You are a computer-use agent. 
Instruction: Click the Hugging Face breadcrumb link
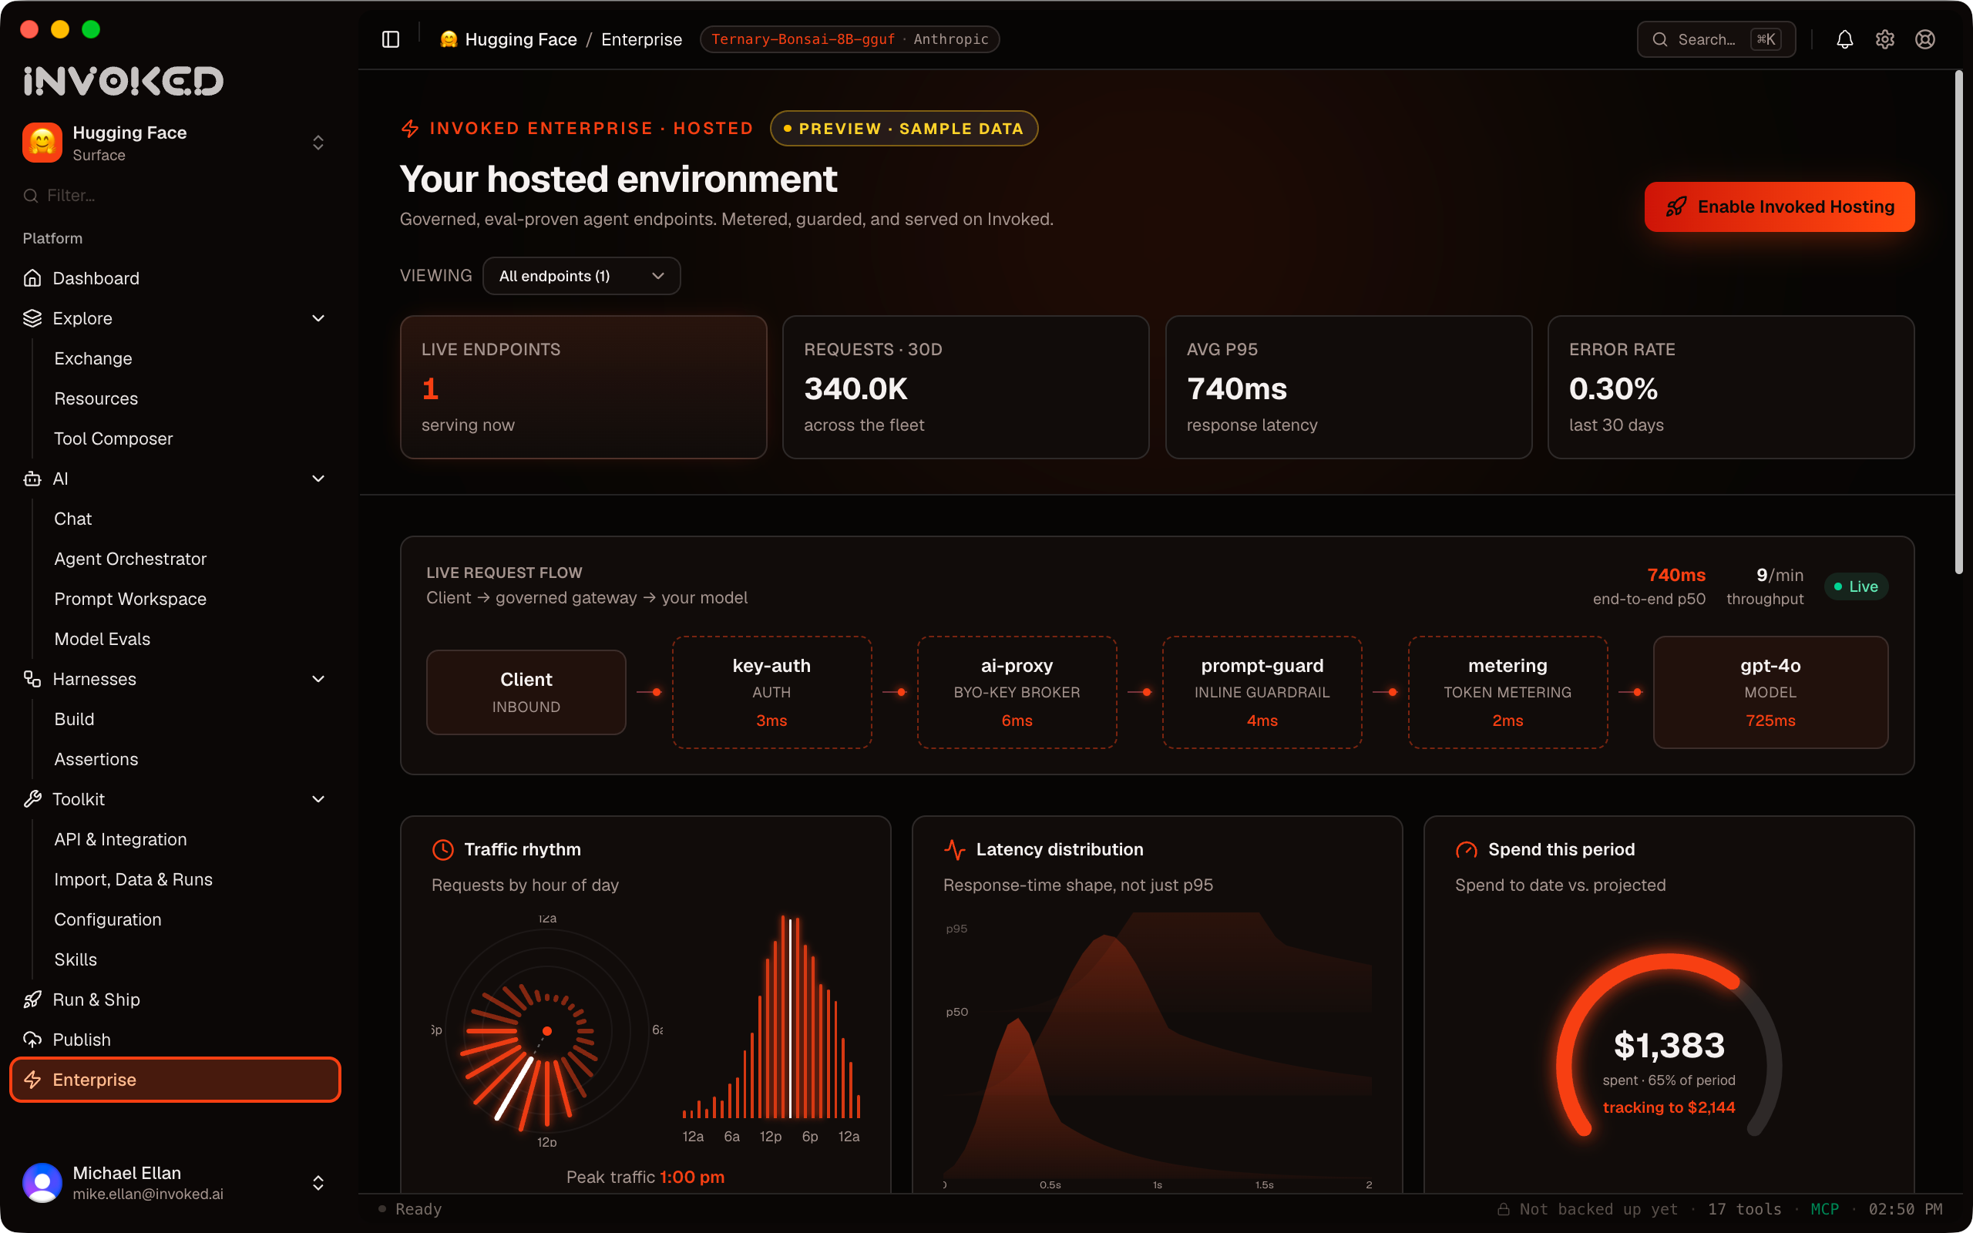pyautogui.click(x=521, y=39)
